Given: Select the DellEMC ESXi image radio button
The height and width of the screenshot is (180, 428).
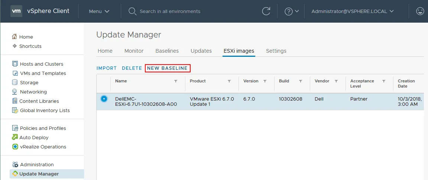Looking at the screenshot, I should 104,99.
